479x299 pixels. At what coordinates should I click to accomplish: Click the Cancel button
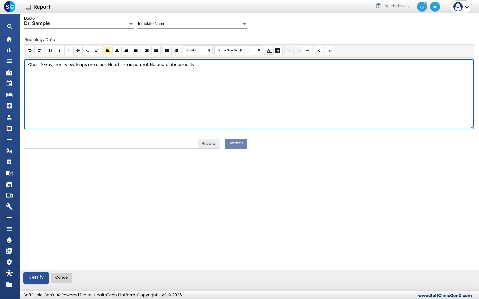click(x=62, y=278)
